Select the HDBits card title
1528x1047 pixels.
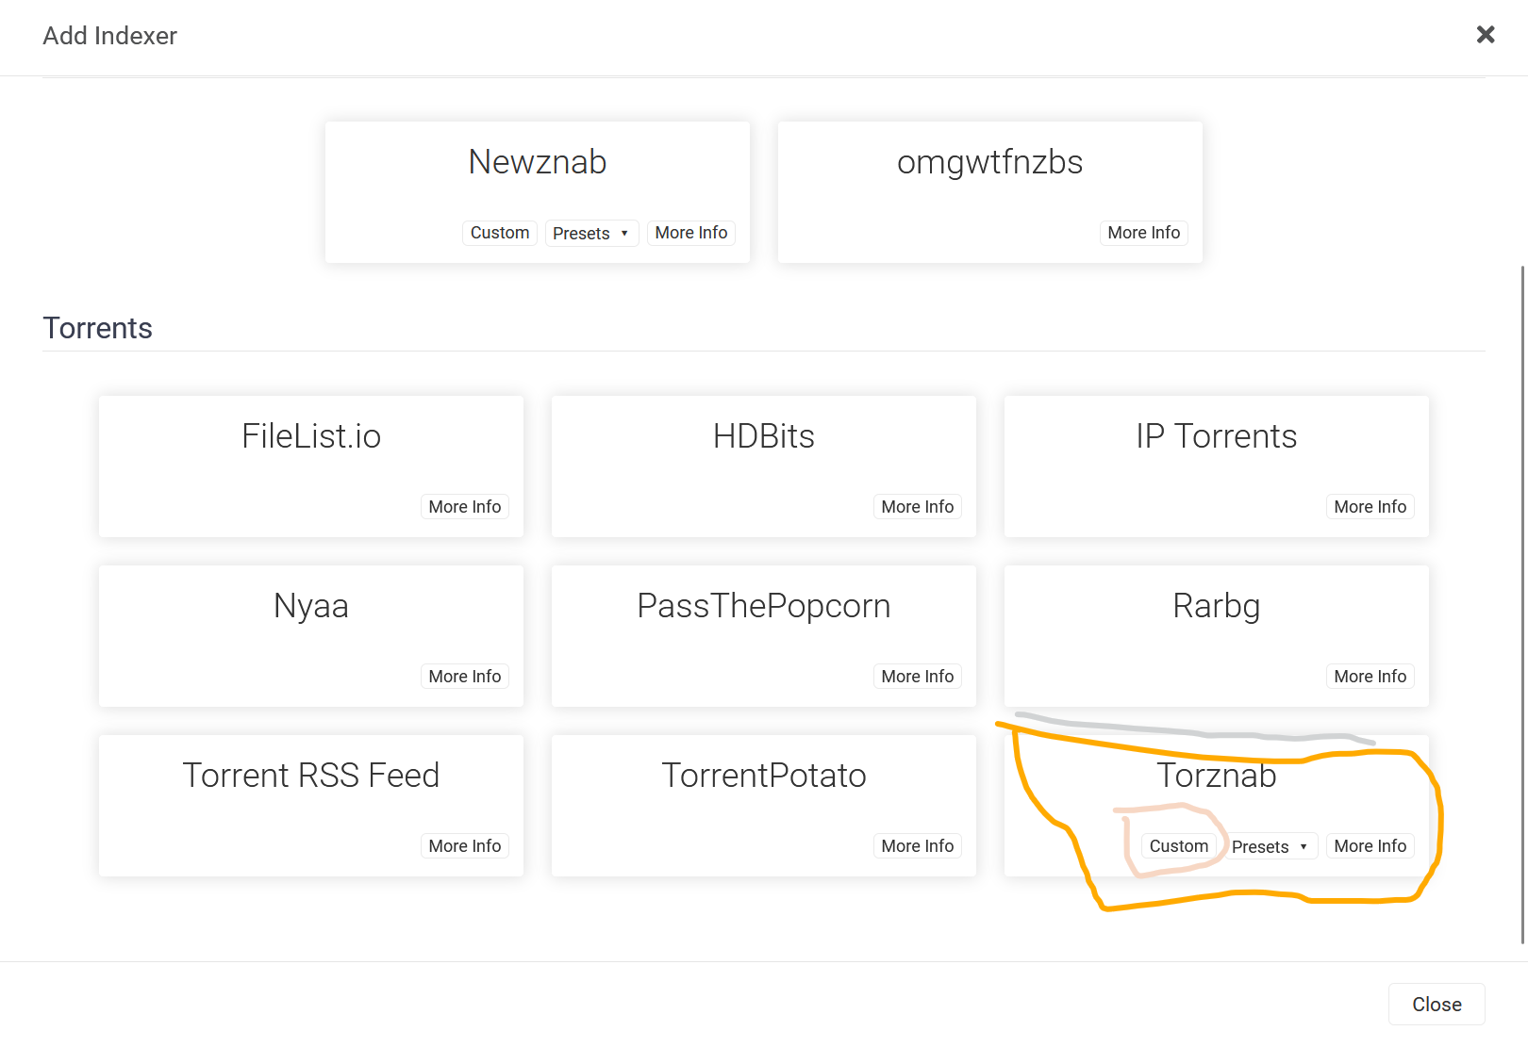[x=764, y=436]
